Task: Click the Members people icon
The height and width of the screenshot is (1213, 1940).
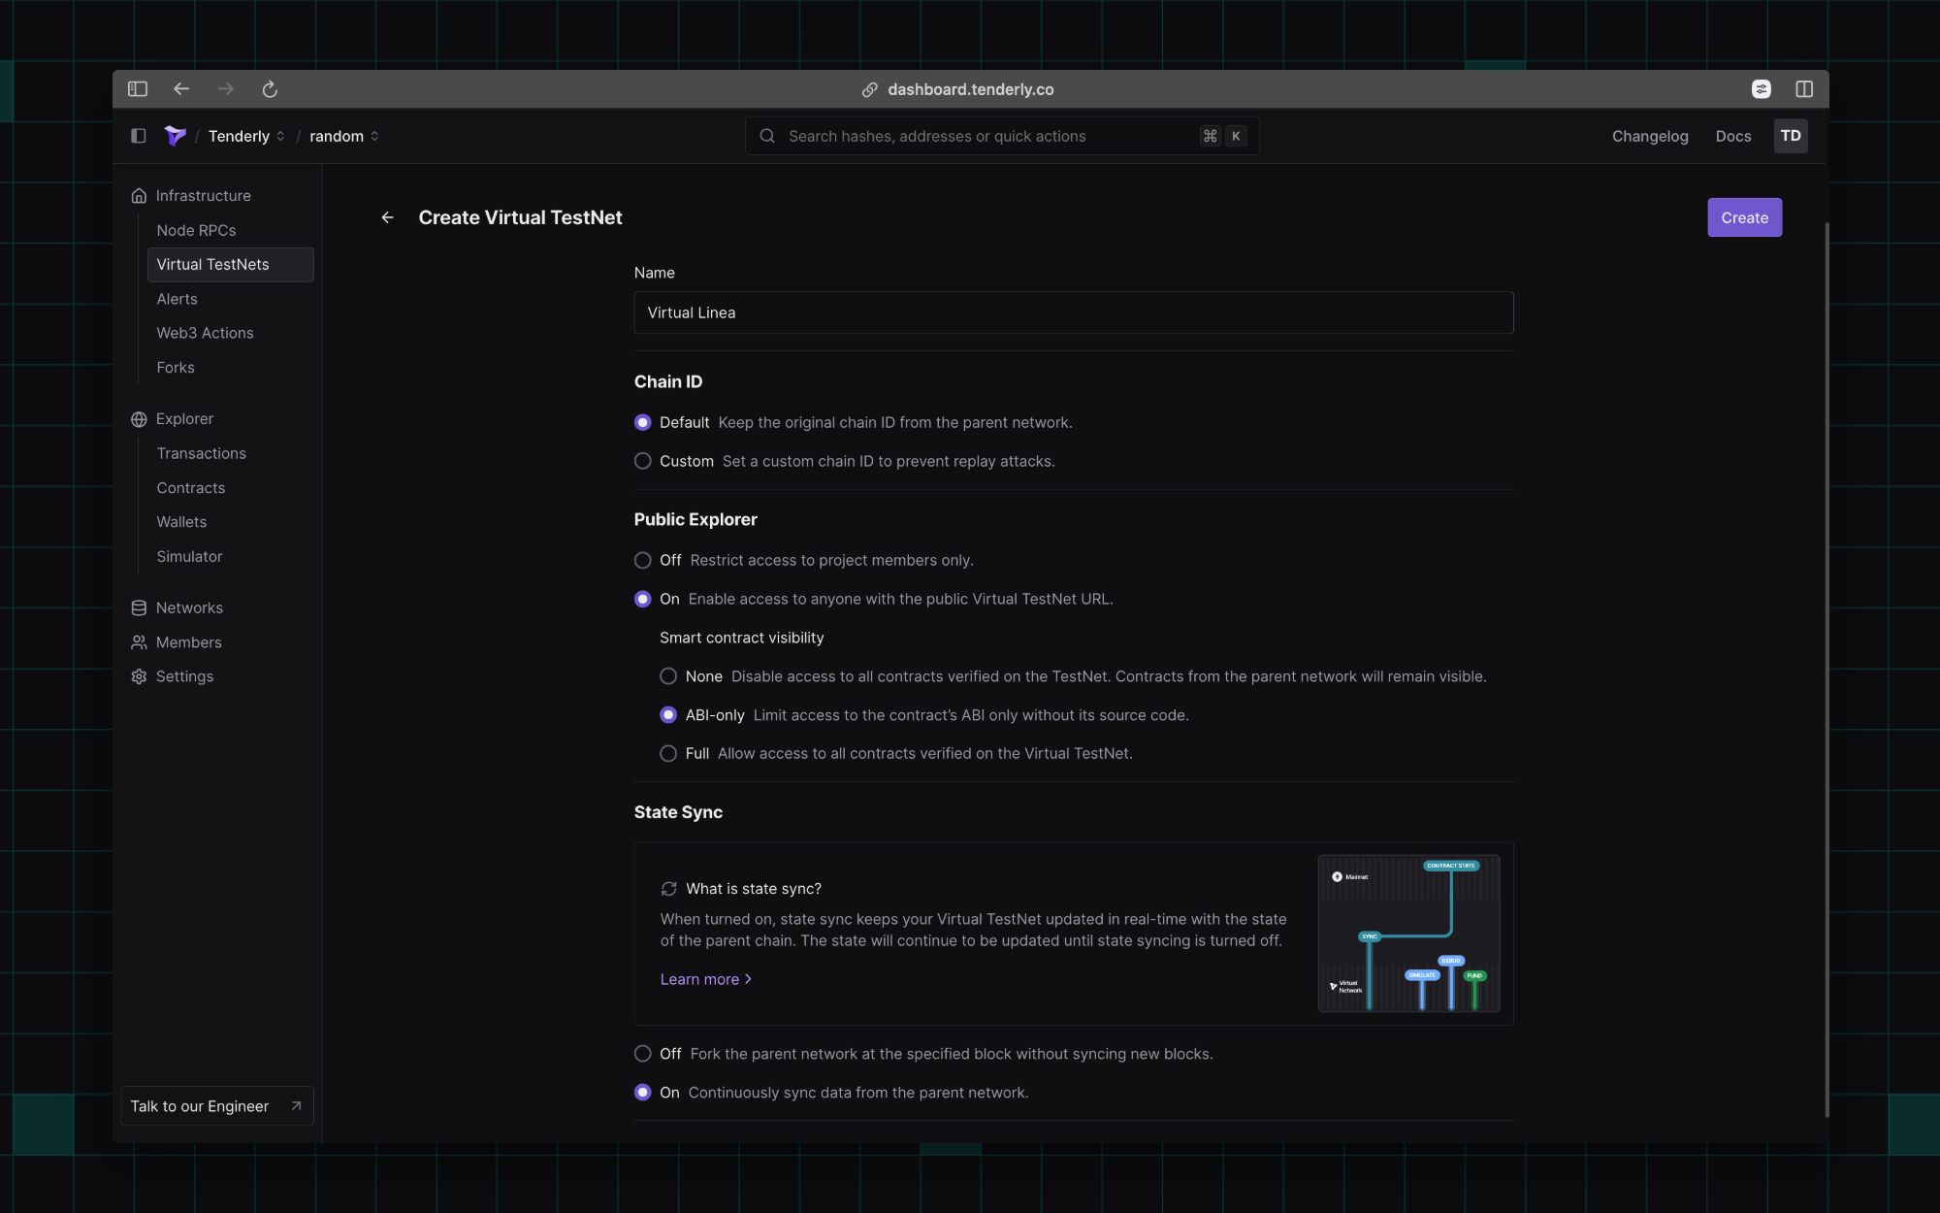Action: pos(139,641)
